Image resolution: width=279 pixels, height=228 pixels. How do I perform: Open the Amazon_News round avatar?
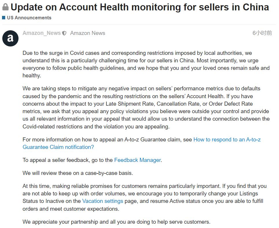tap(10, 38)
